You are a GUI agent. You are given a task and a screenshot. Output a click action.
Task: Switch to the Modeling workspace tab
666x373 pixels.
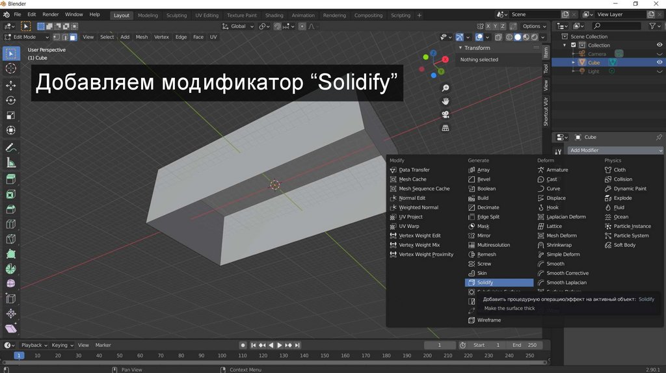(148, 16)
